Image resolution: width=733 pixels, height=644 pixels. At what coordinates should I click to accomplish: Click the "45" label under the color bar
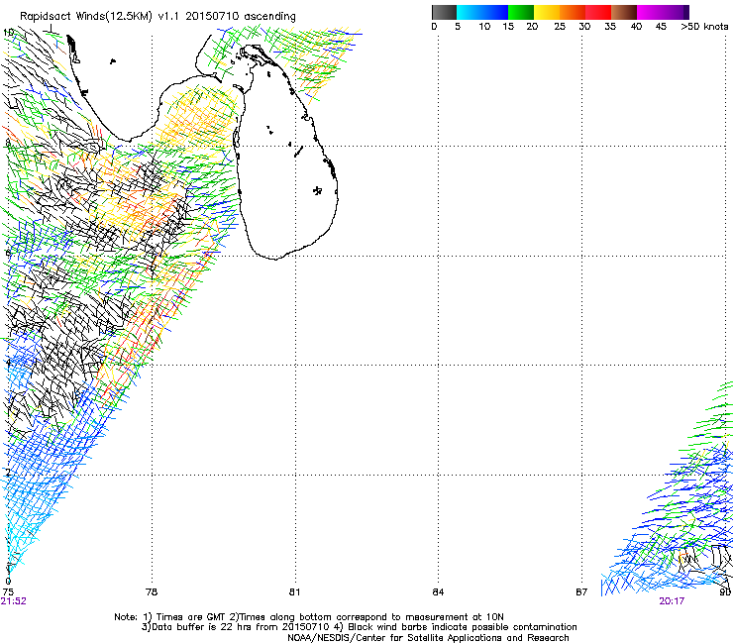point(661,26)
